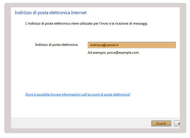Click the 'prova@example.com' sample address

pyautogui.click(x=123, y=53)
